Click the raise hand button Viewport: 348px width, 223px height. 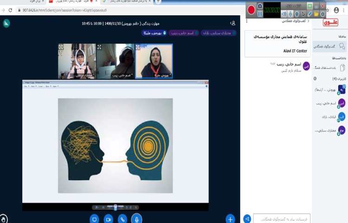(3, 219)
